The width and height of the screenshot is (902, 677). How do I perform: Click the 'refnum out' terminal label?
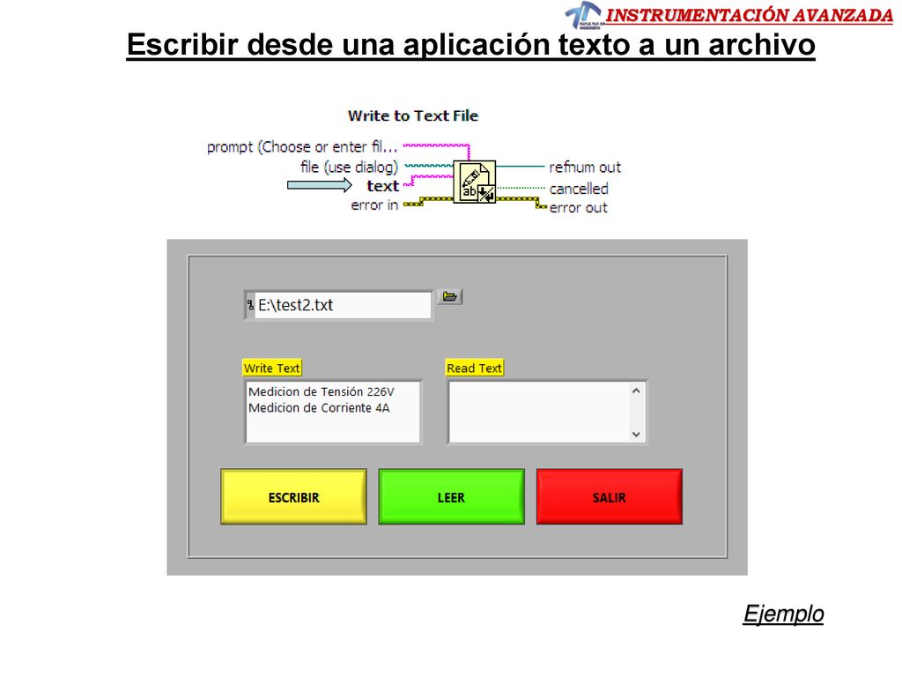point(585,167)
